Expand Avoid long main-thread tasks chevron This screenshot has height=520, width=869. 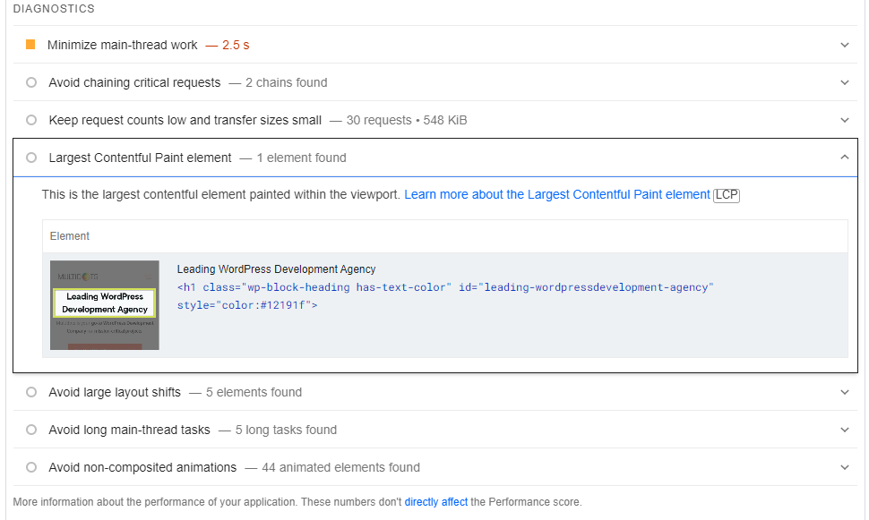point(845,430)
